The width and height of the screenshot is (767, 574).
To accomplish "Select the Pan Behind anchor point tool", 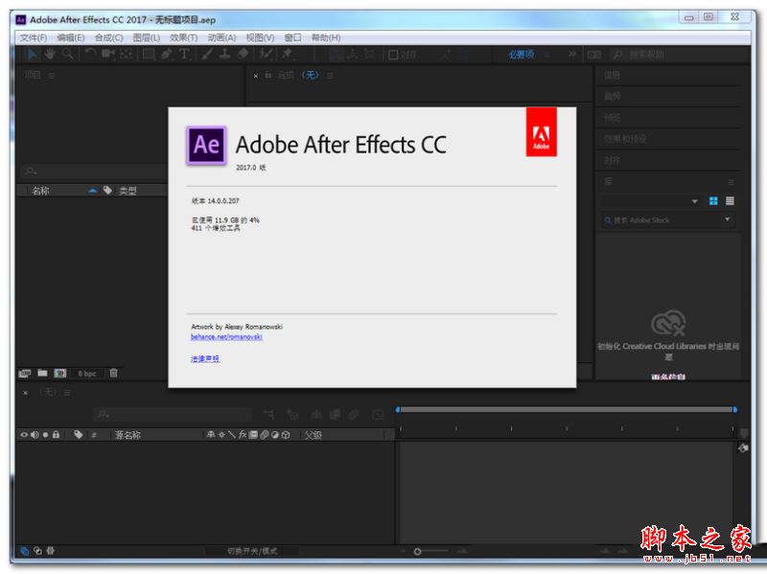I will pos(127,55).
